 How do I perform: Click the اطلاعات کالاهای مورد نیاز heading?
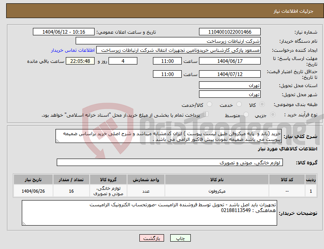287,149
